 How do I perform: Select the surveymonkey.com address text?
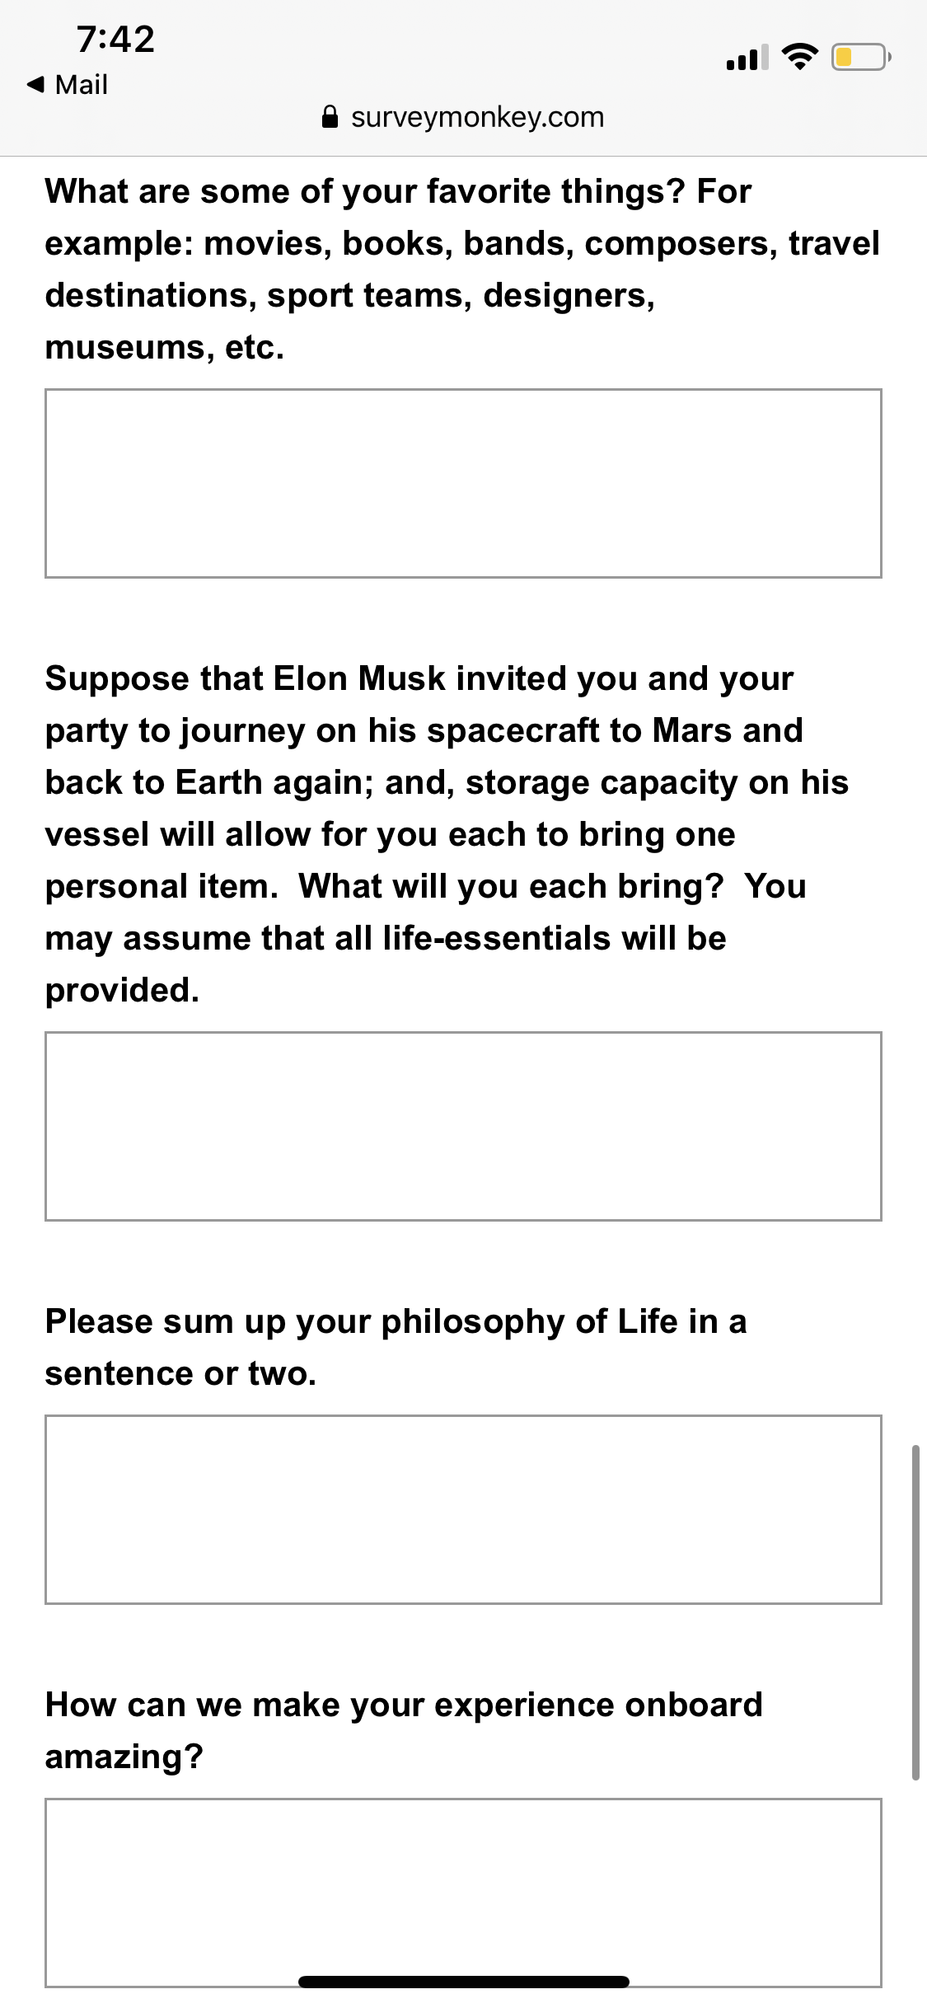[x=477, y=117]
